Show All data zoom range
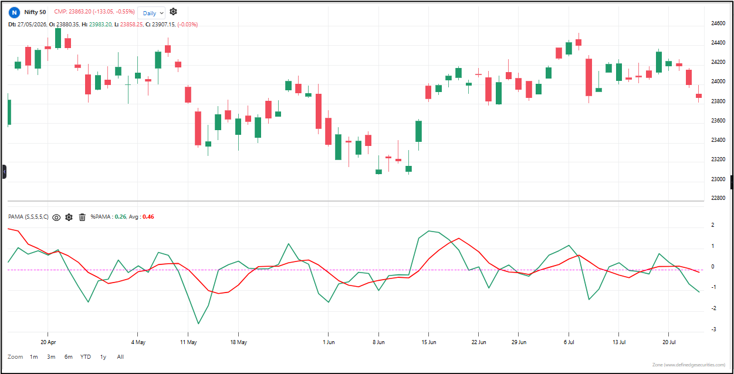 [x=120, y=356]
